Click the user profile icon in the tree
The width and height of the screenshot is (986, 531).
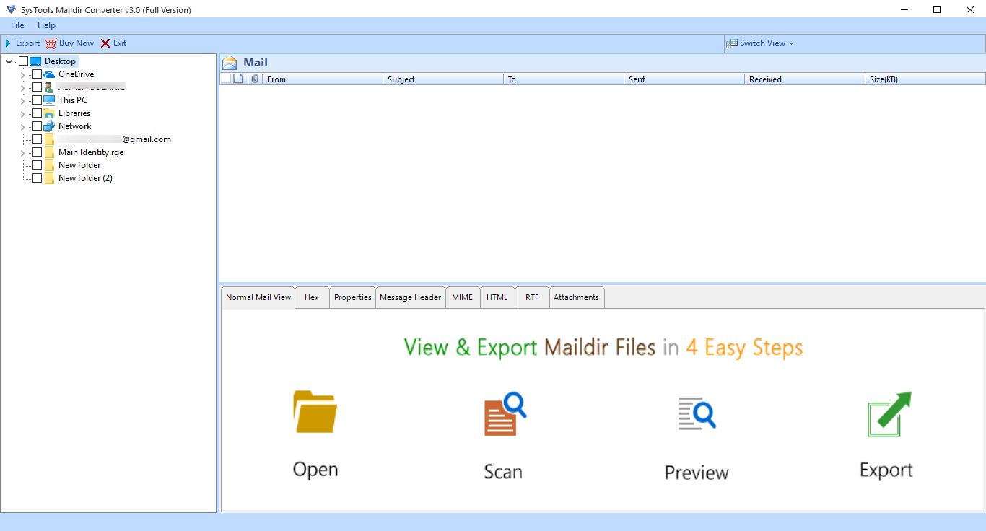(49, 87)
